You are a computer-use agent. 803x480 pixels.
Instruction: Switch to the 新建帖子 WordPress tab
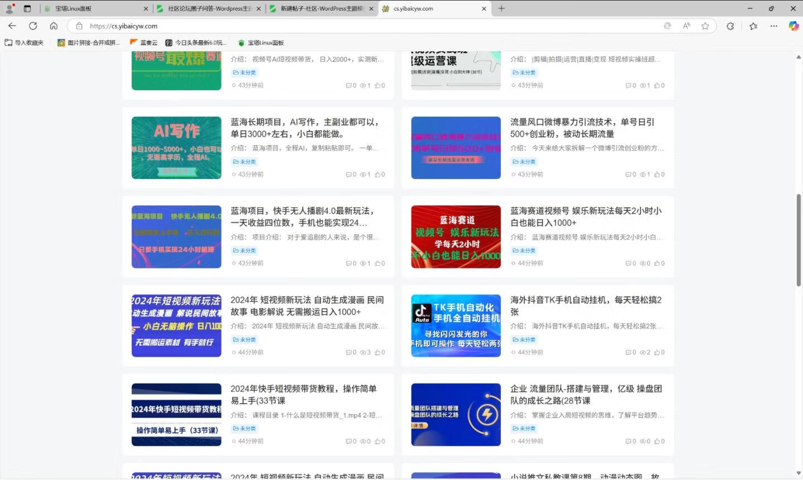pyautogui.click(x=323, y=8)
